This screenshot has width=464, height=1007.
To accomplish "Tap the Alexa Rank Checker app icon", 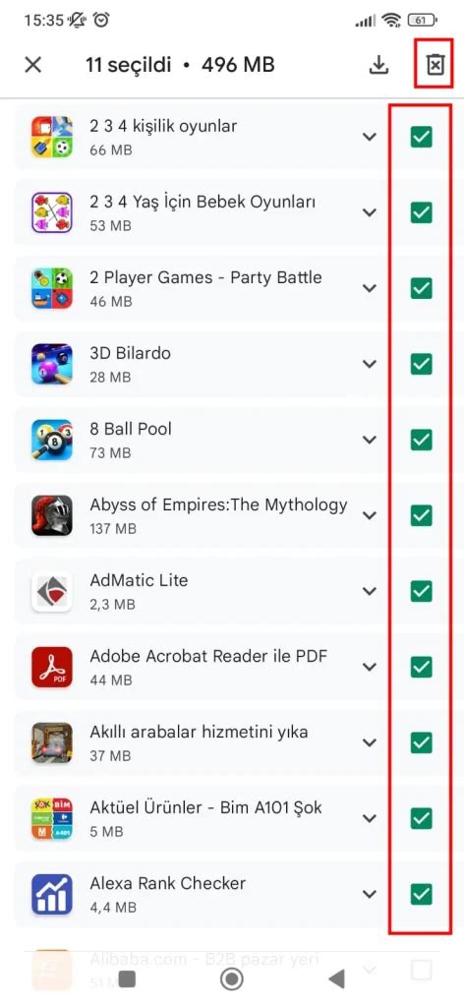I will [x=51, y=894].
